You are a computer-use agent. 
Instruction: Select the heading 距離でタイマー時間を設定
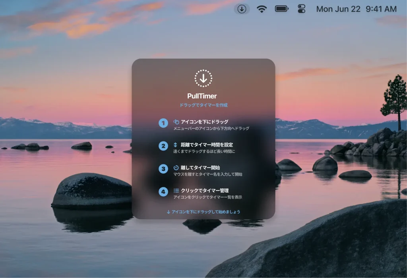click(207, 145)
